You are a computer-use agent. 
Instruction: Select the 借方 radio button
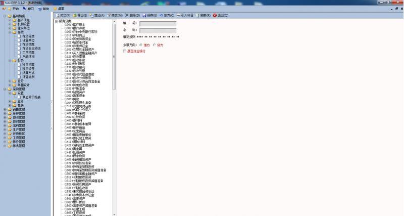click(140, 45)
